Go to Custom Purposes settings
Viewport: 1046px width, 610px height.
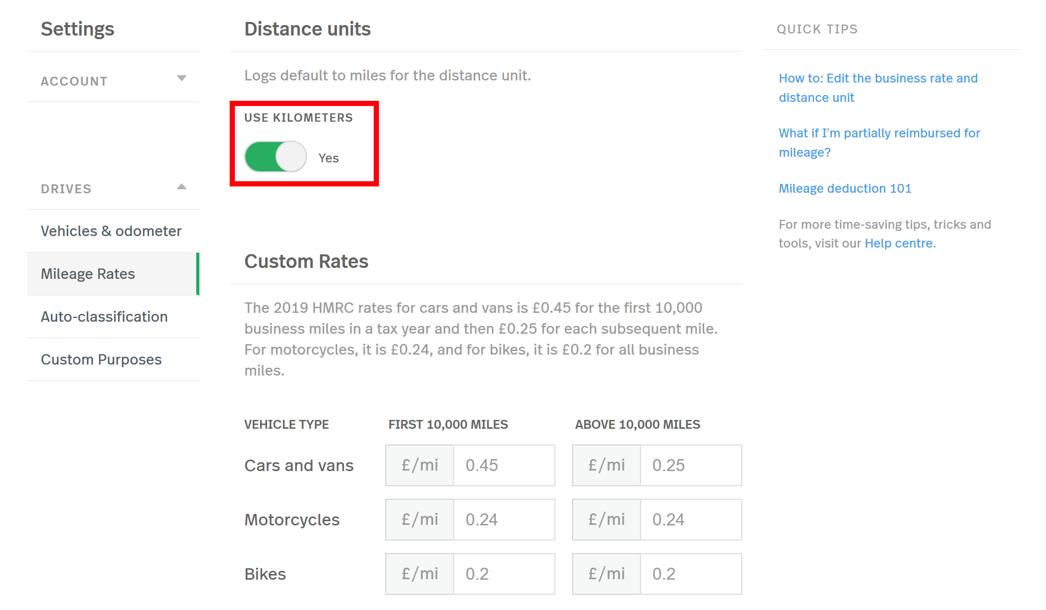coord(113,360)
